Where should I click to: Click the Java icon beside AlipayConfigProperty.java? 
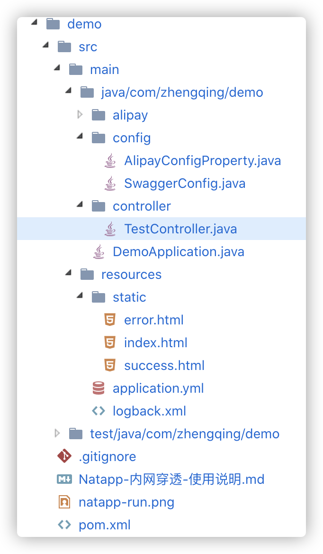pyautogui.click(x=110, y=161)
